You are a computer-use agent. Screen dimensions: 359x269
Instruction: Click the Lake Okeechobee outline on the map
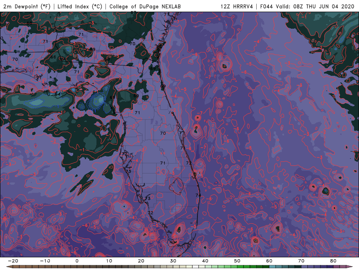(176, 186)
